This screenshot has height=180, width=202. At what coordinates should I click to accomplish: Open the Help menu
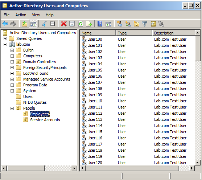coord(49,15)
